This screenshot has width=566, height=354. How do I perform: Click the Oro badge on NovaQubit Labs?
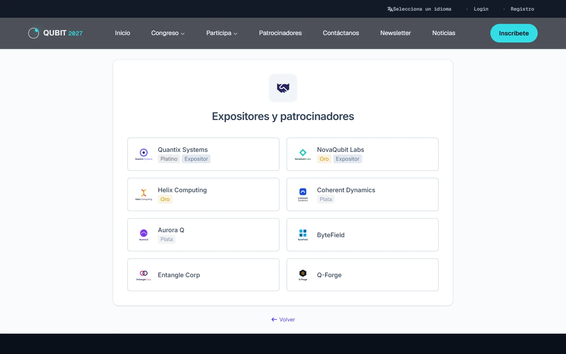pyautogui.click(x=324, y=159)
